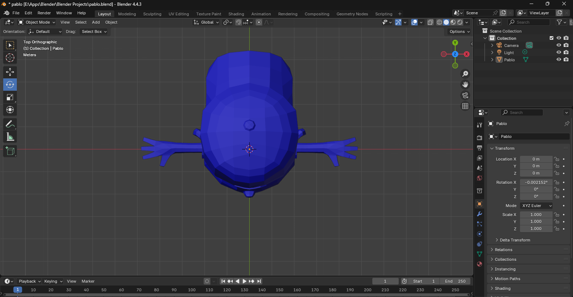This screenshot has height=297, width=573.
Task: Click the End frame 250 field
Action: [455, 281]
